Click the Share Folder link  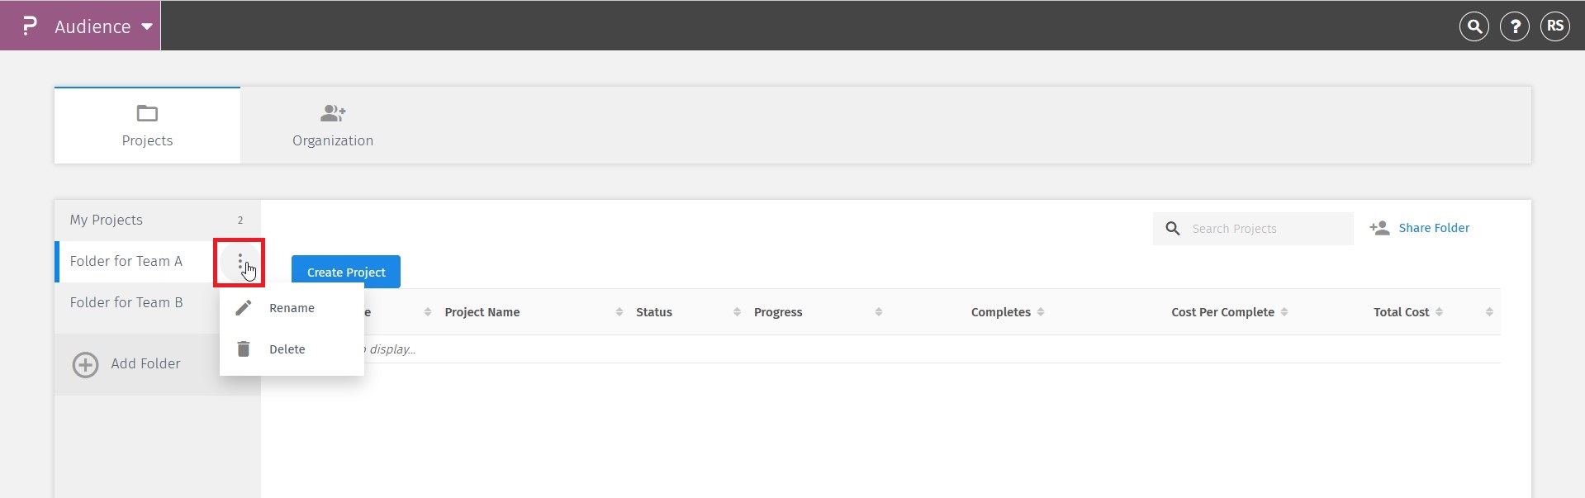(x=1434, y=228)
